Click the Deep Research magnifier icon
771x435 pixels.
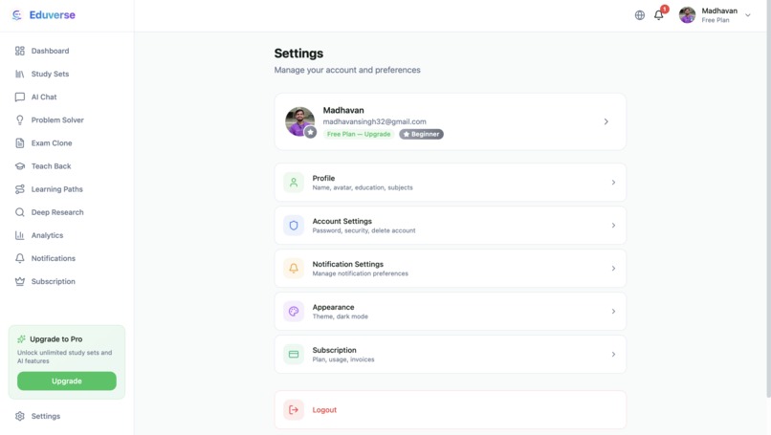(20, 212)
